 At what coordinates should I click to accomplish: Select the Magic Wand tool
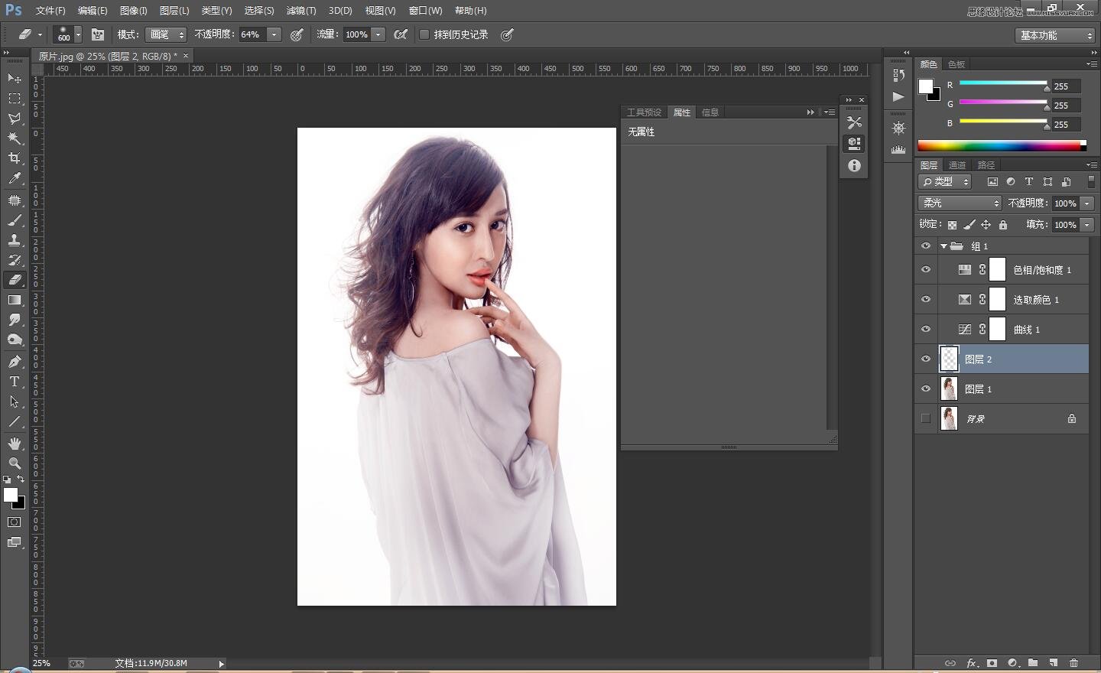coord(15,138)
